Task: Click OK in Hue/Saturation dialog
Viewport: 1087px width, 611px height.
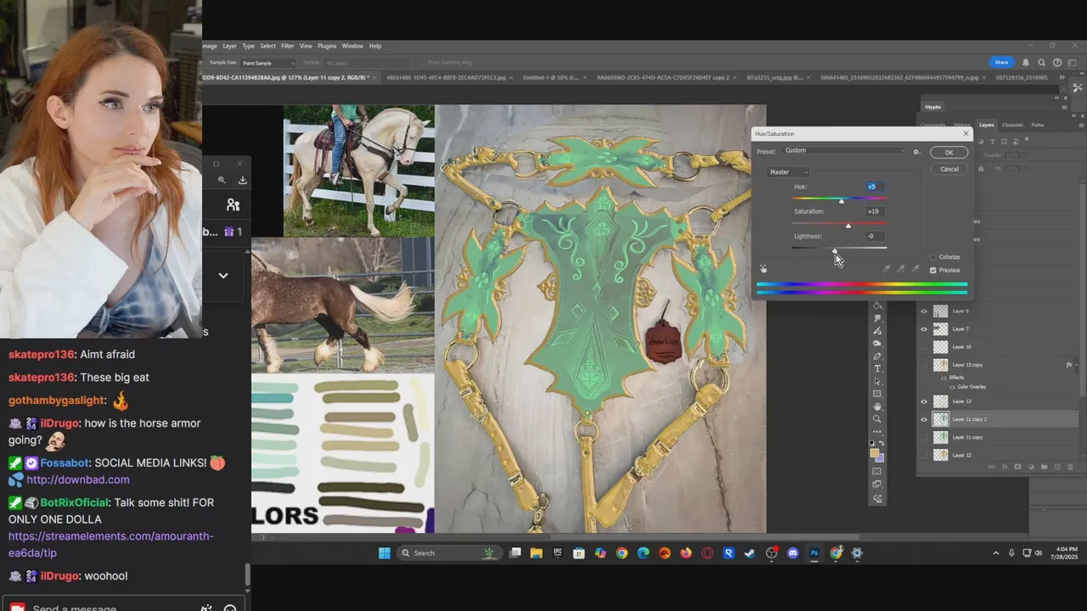Action: (949, 153)
